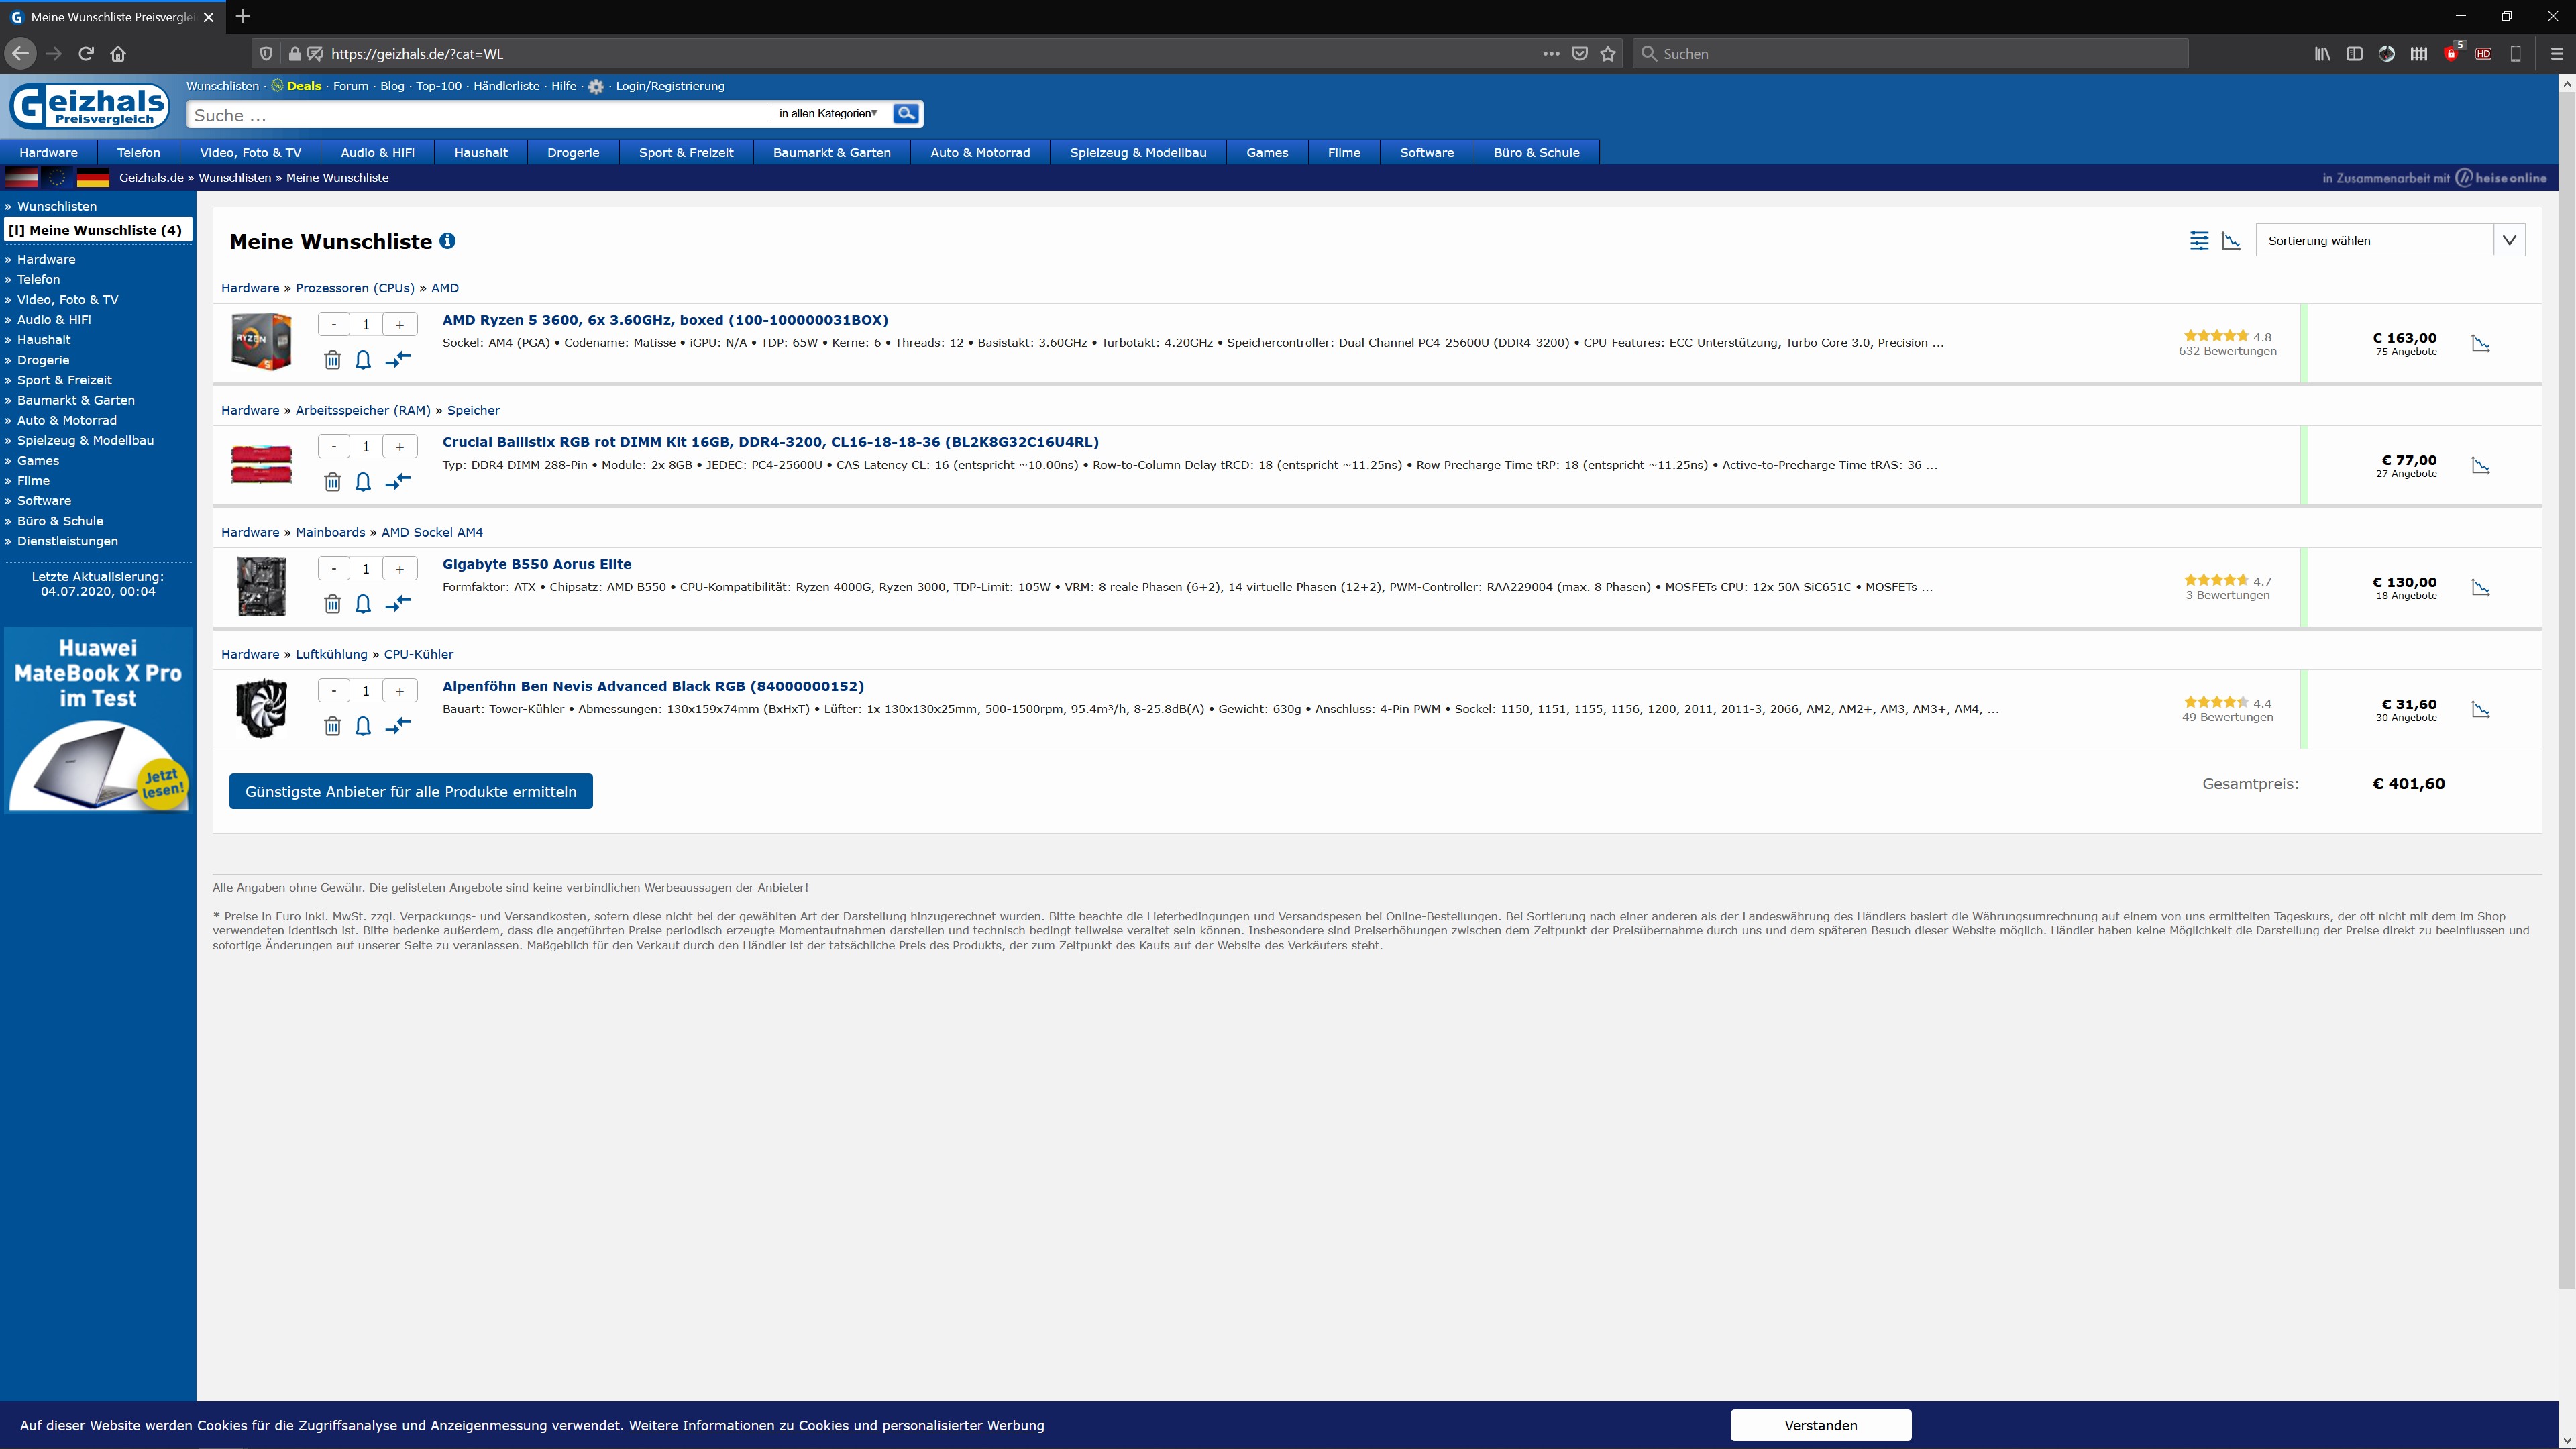Delete AMD Ryzen 5 3600 with trash icon

[332, 360]
